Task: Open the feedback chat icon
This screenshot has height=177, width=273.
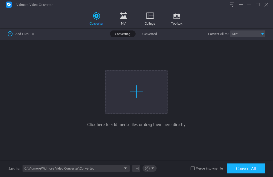Action: coord(232,5)
